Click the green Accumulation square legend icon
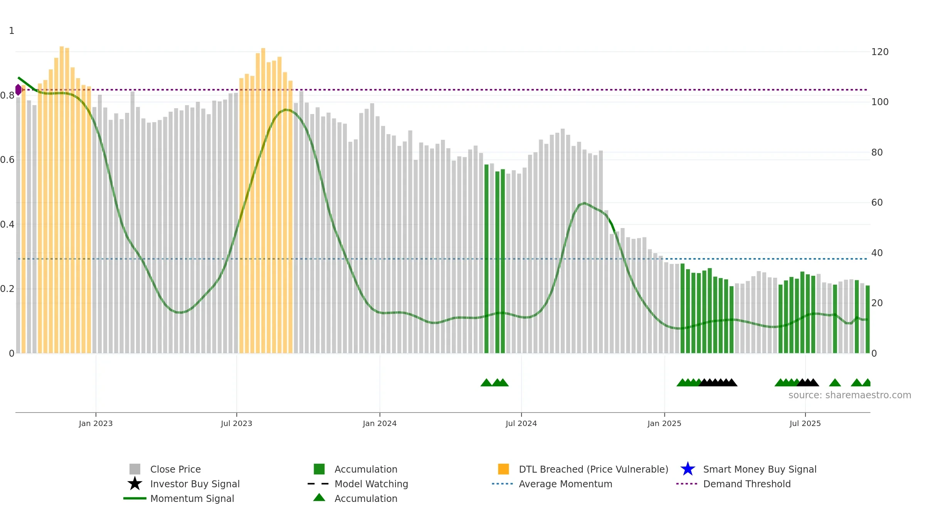This screenshot has height=520, width=925. [319, 469]
